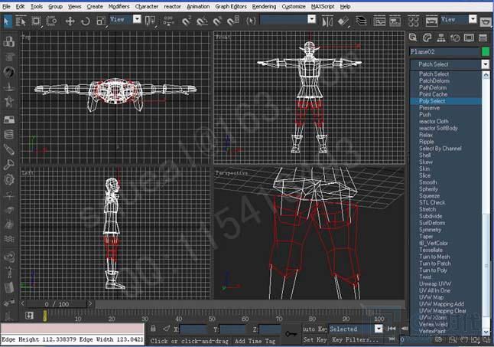Click reactor Motor gear icon in left toolbar
Screen dimensions: 494x347
pos(9,179)
